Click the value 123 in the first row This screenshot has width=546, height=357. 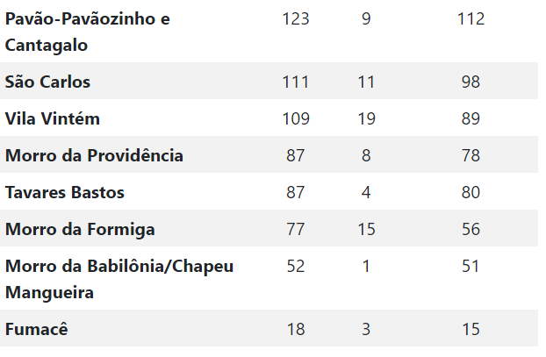coord(296,18)
